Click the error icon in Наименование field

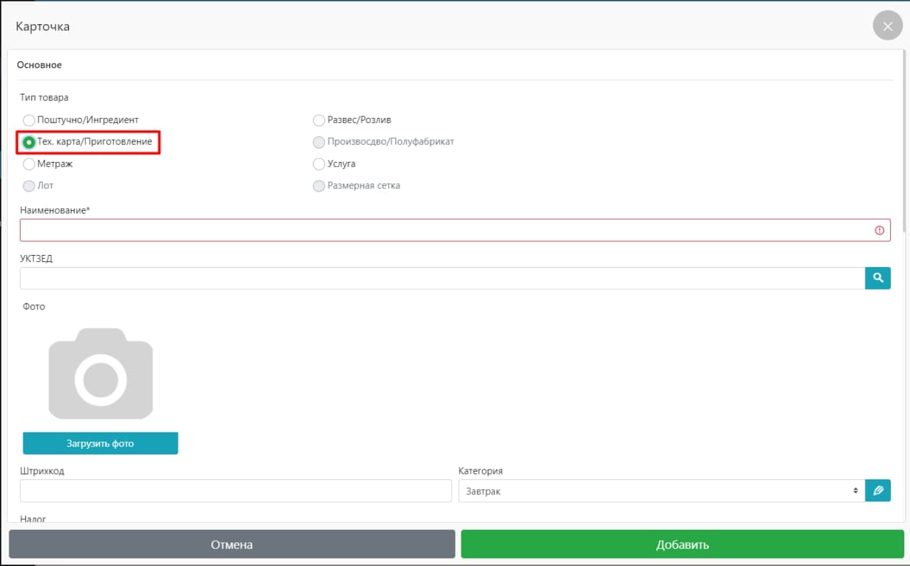[x=879, y=230]
